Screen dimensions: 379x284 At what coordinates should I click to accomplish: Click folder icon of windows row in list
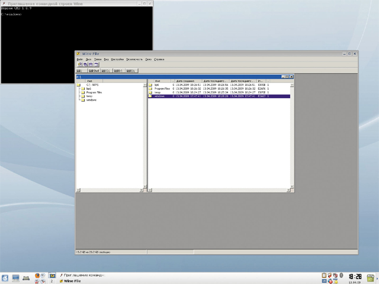click(x=150, y=96)
